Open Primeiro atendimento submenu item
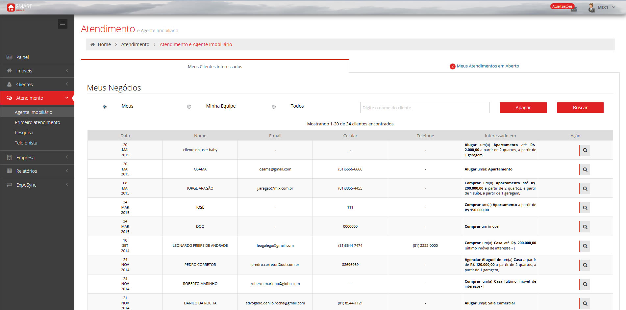Screen dimensions: 626x310 tap(38, 122)
